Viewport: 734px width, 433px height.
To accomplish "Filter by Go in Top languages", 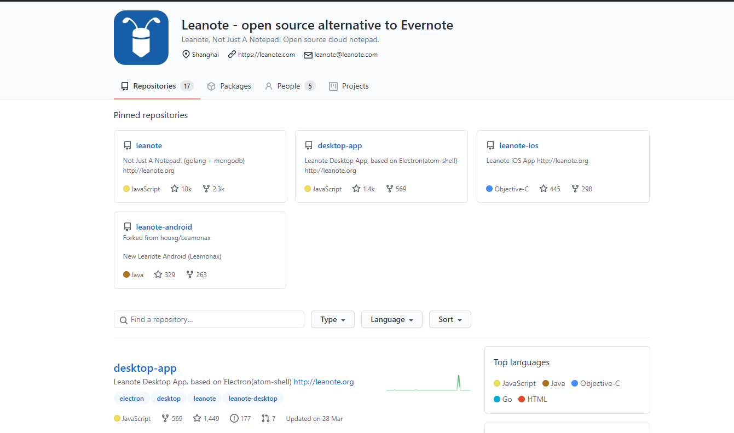I will pos(502,399).
